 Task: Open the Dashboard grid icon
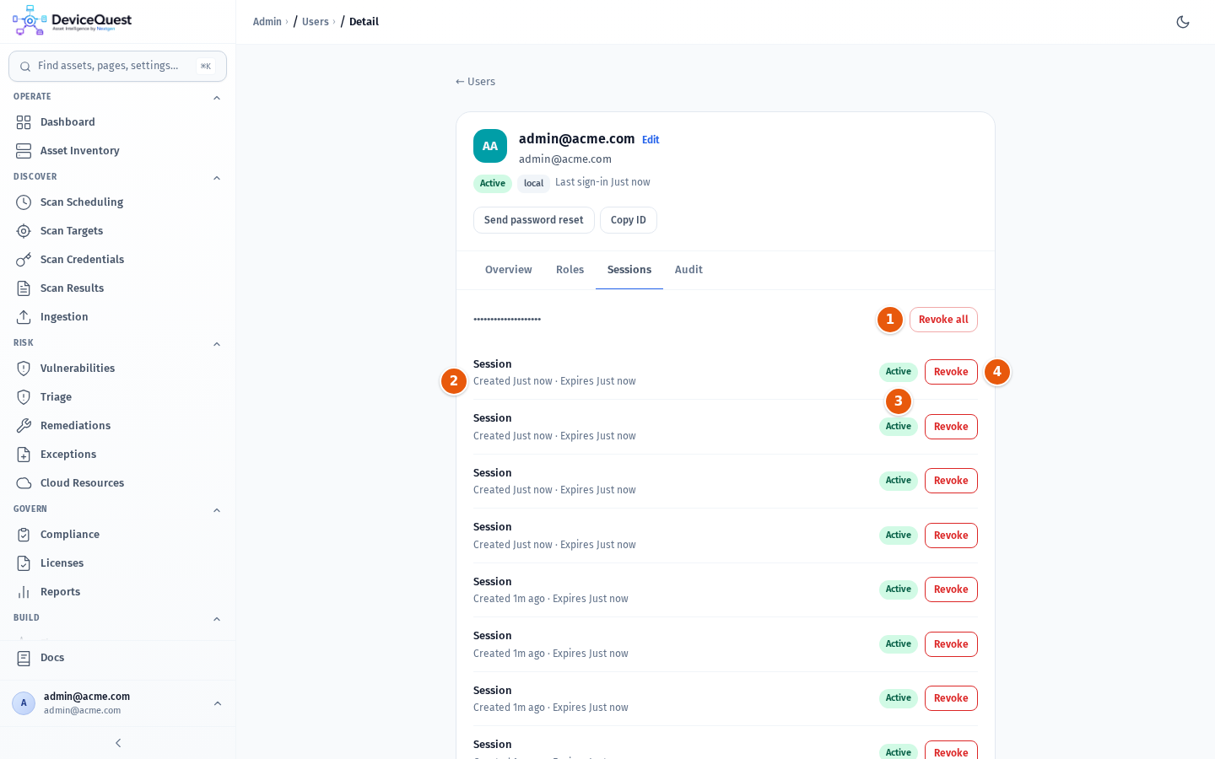[24, 122]
